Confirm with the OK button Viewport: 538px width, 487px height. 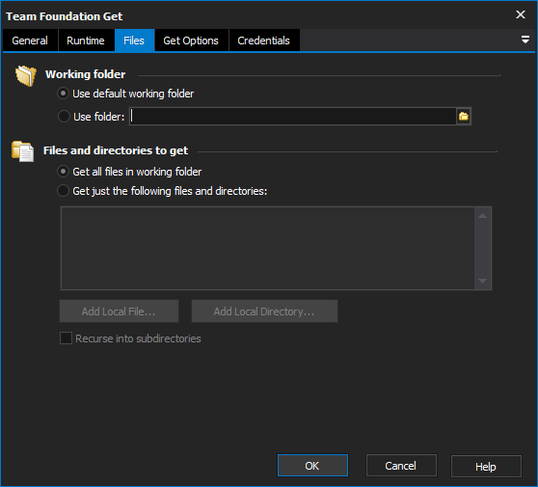(312, 466)
